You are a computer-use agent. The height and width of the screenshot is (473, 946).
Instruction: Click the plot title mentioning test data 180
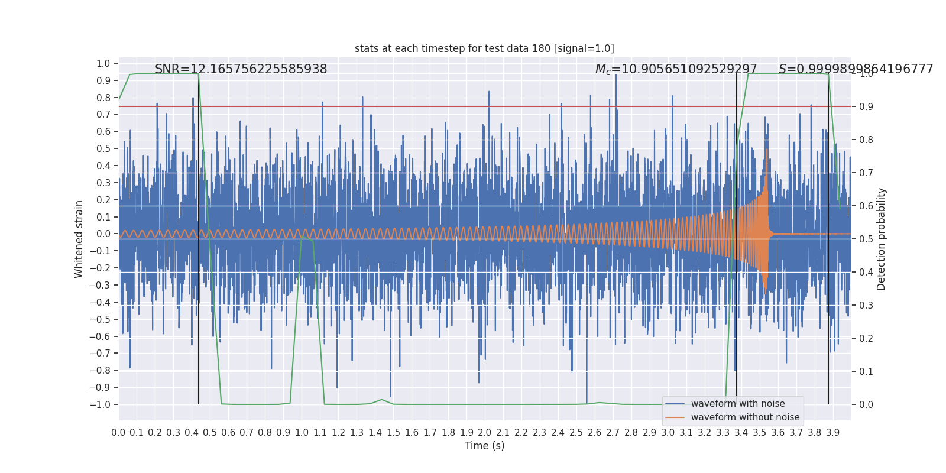pyautogui.click(x=484, y=48)
